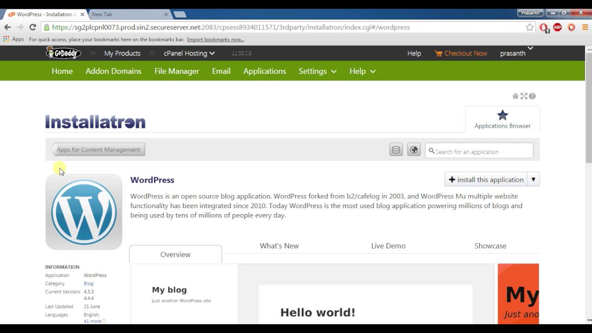Open the round question-mark help icon
The width and height of the screenshot is (592, 333).
point(532,96)
